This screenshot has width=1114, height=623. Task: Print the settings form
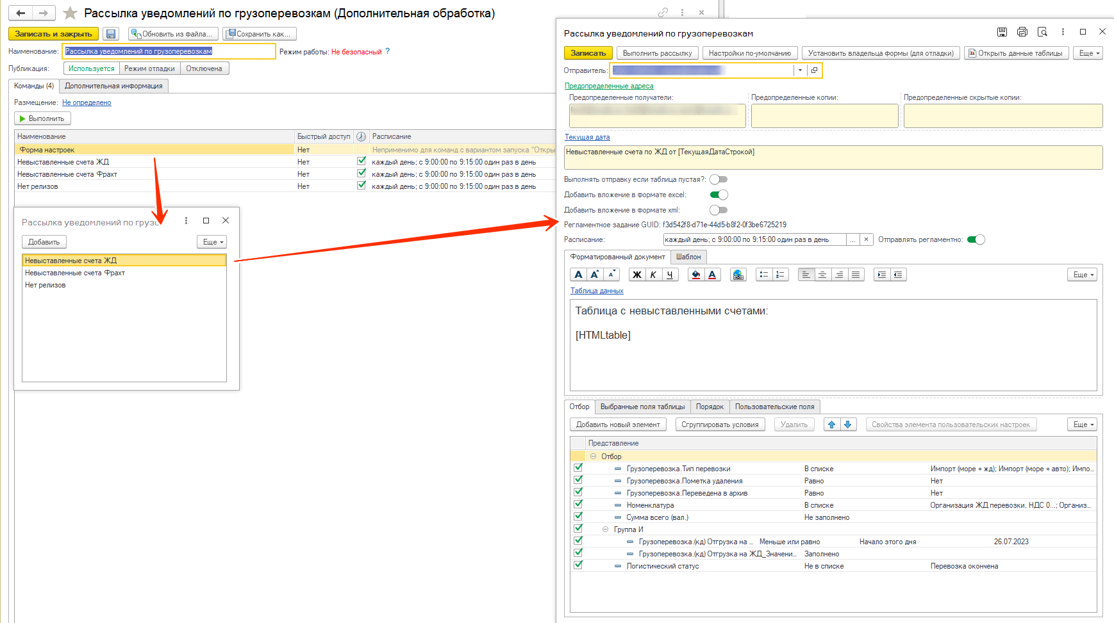click(x=1022, y=32)
